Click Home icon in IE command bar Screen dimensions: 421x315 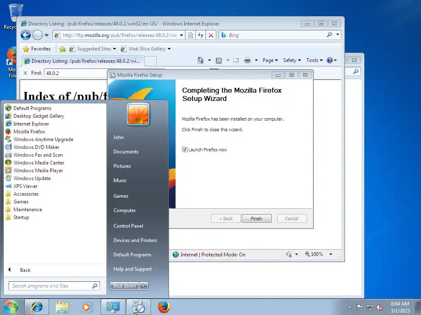201,60
